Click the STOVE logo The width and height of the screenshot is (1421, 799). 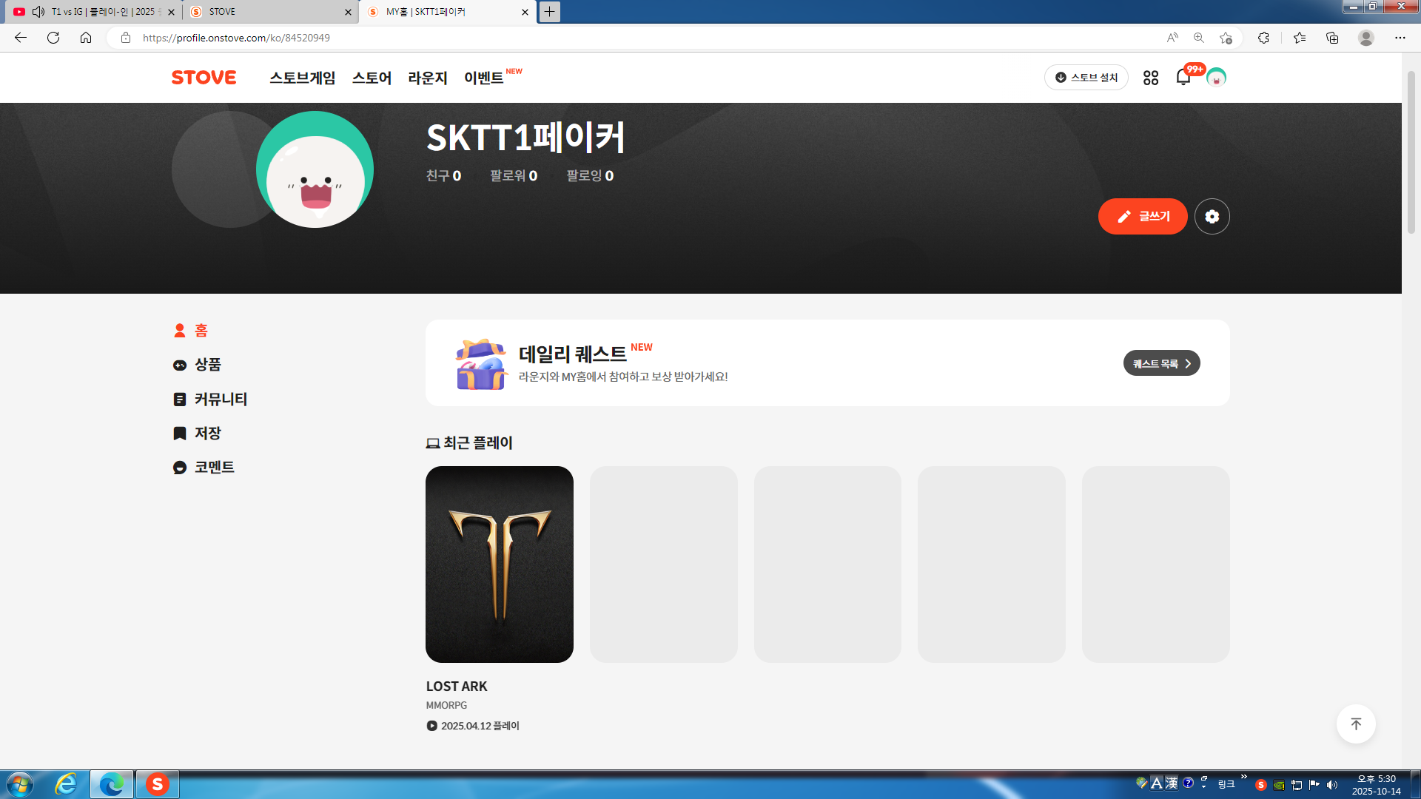204,77
